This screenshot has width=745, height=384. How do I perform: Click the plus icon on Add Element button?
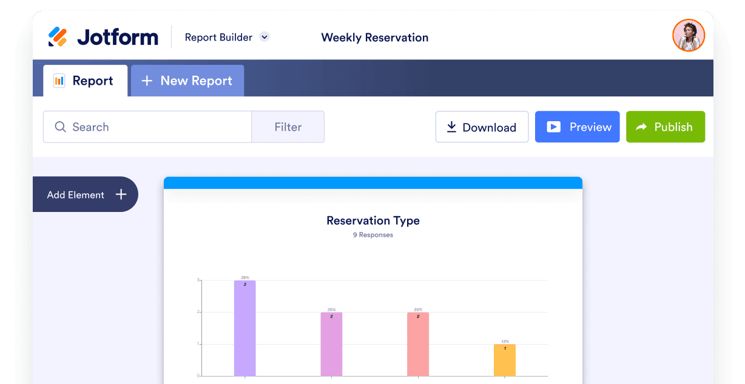click(123, 194)
